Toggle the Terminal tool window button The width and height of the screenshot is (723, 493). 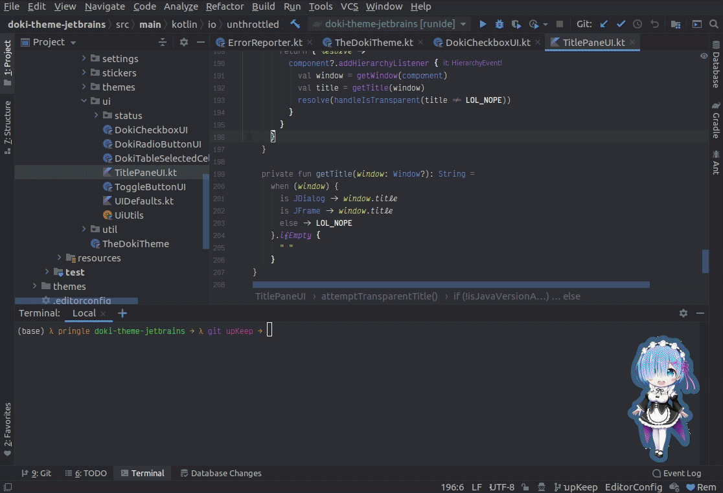(143, 473)
